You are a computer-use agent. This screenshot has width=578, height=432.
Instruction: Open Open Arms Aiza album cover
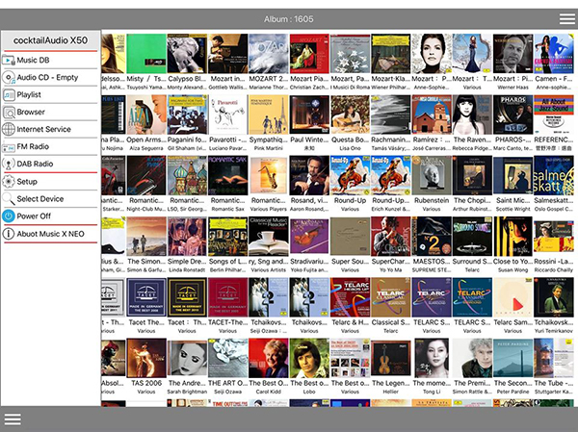(146, 114)
